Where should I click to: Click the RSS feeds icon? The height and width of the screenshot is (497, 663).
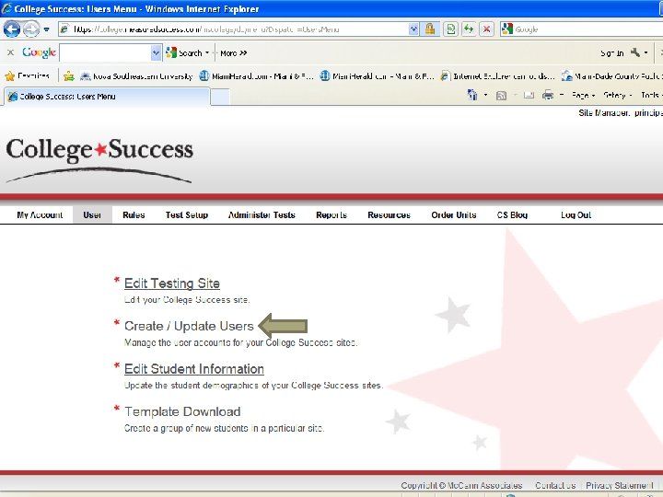[501, 96]
